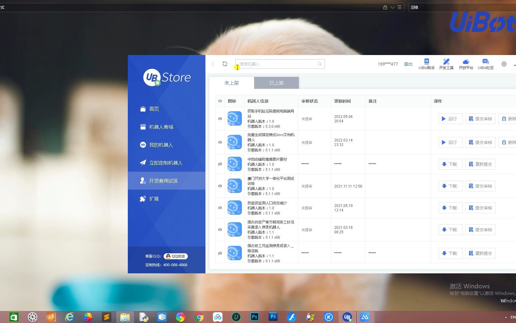The image size is (516, 323).
Task: Open UiBot助手 assistant
Action: (x=426, y=64)
